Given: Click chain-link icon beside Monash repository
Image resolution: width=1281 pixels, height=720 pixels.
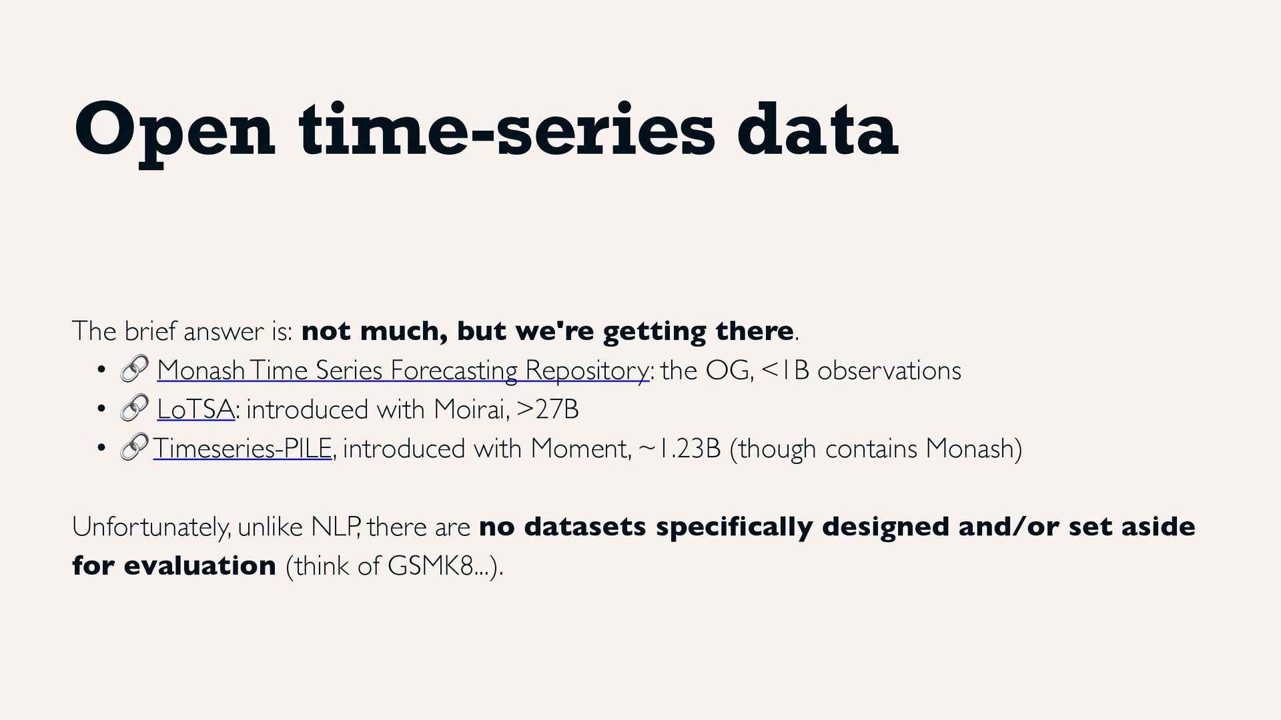Looking at the screenshot, I should tap(133, 369).
